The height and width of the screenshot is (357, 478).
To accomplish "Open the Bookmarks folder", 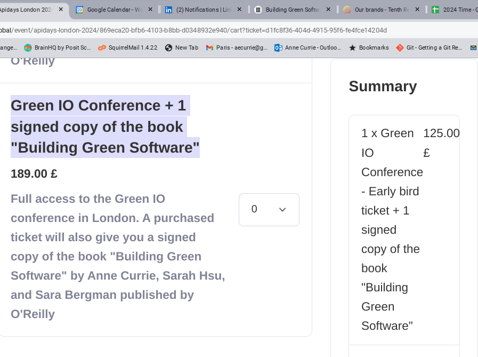I will click(x=369, y=47).
